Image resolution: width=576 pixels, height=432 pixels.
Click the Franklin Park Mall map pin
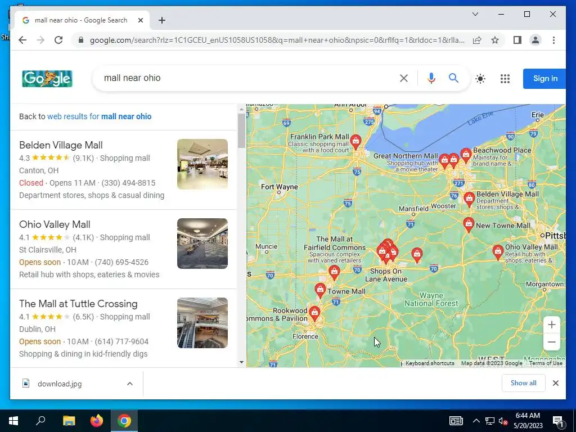point(355,141)
